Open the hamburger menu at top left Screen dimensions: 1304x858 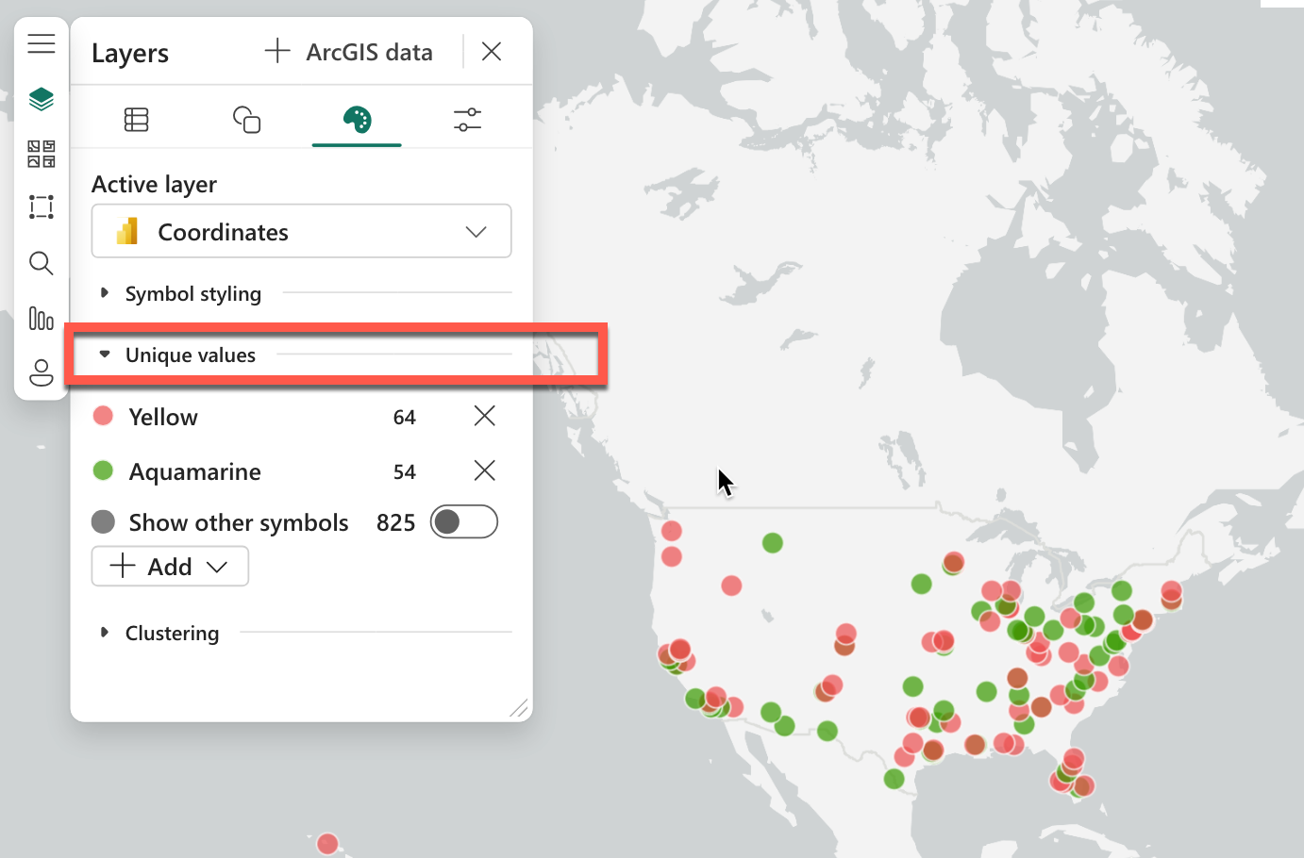tap(41, 42)
